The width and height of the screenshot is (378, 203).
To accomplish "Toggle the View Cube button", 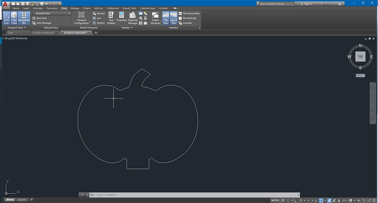I will (14, 18).
